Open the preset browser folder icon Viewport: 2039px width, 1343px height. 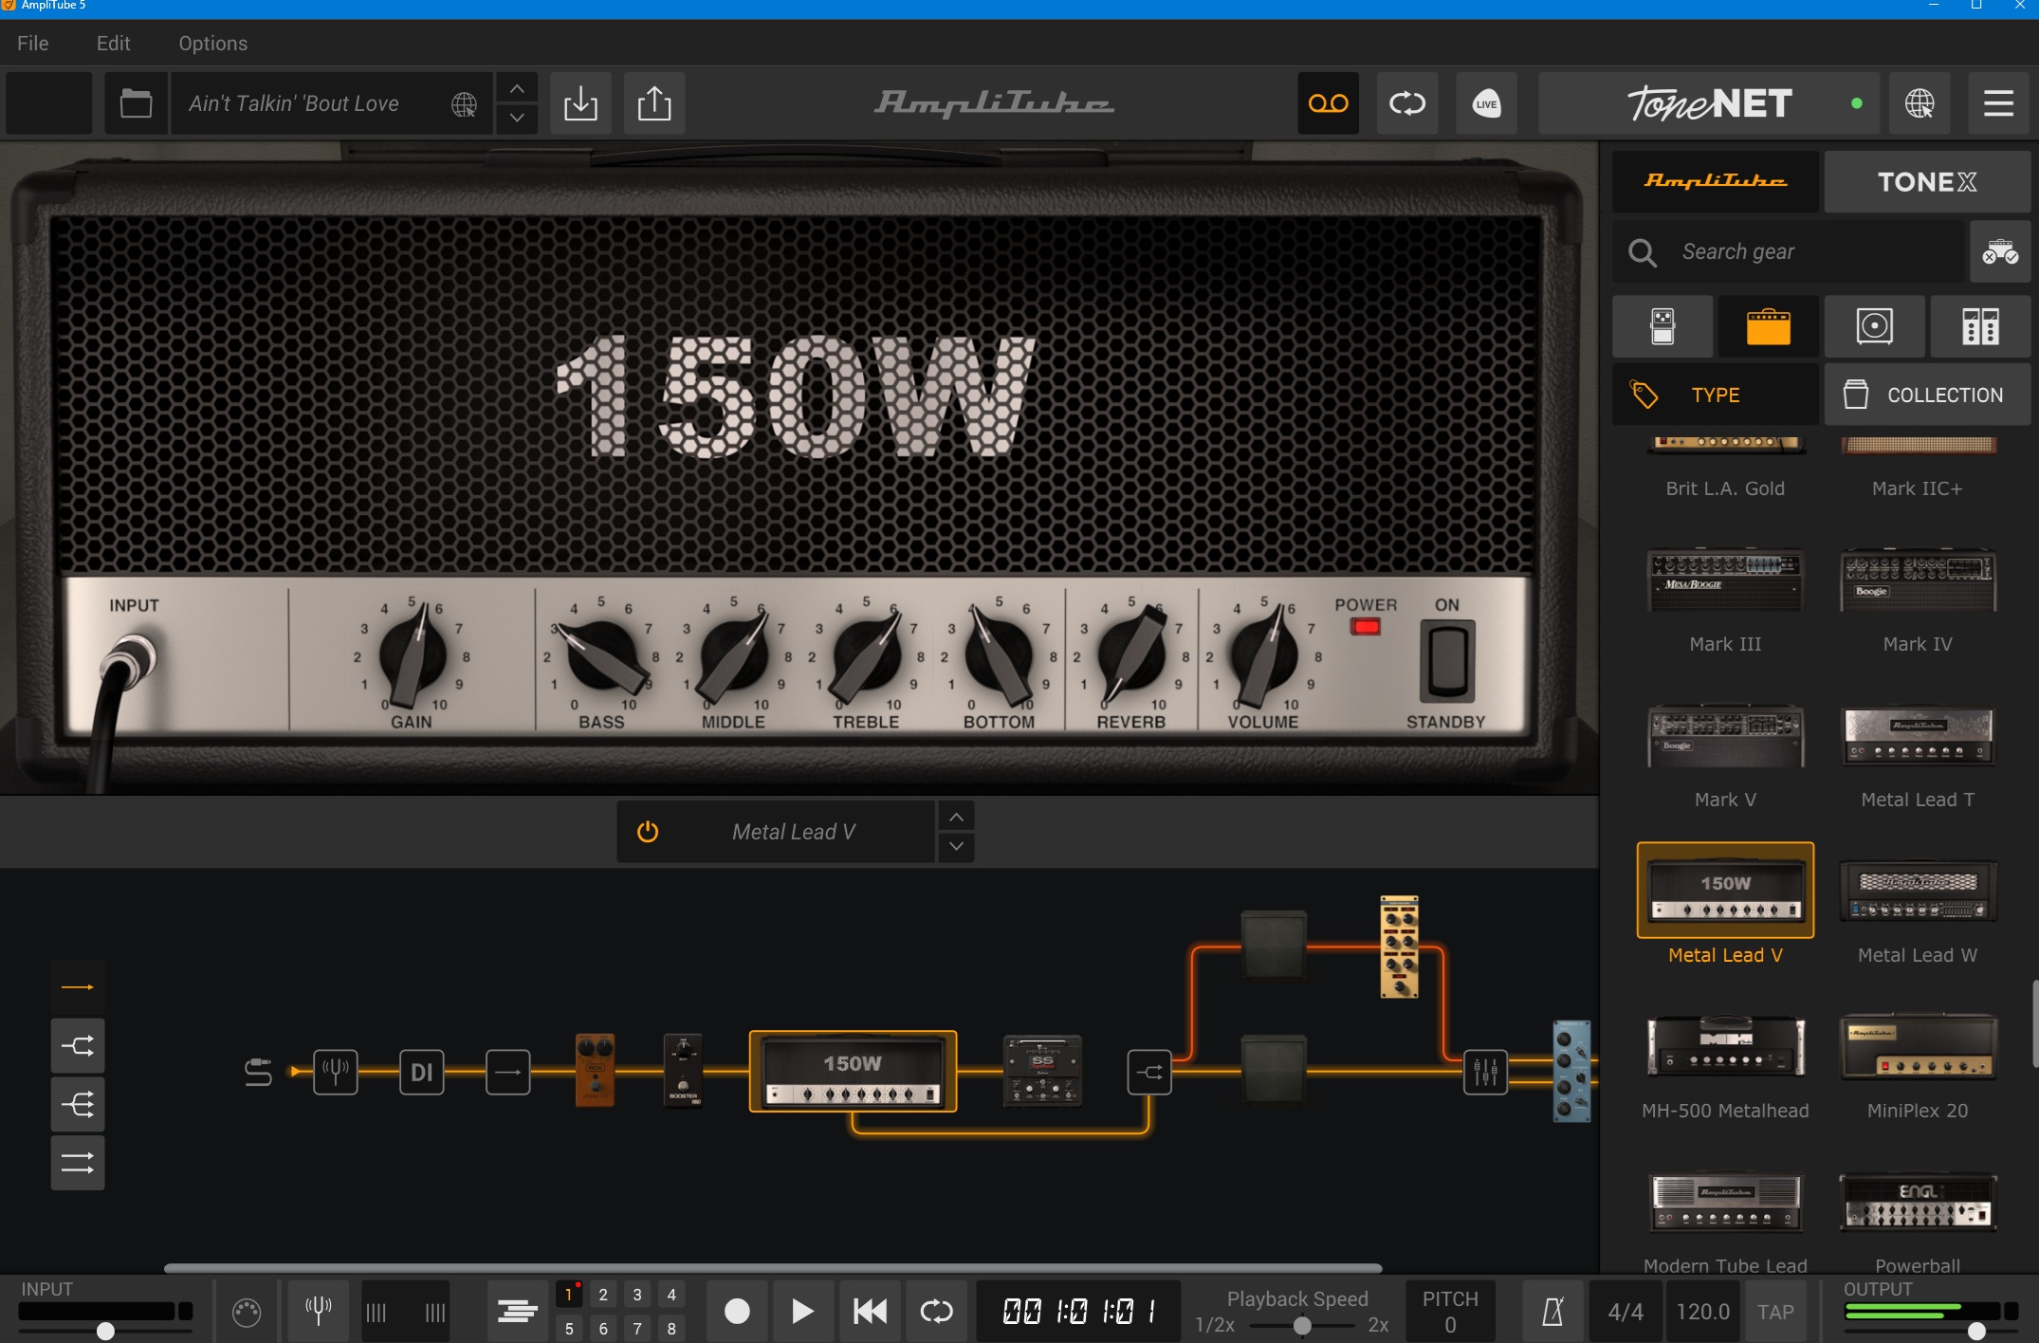click(136, 103)
